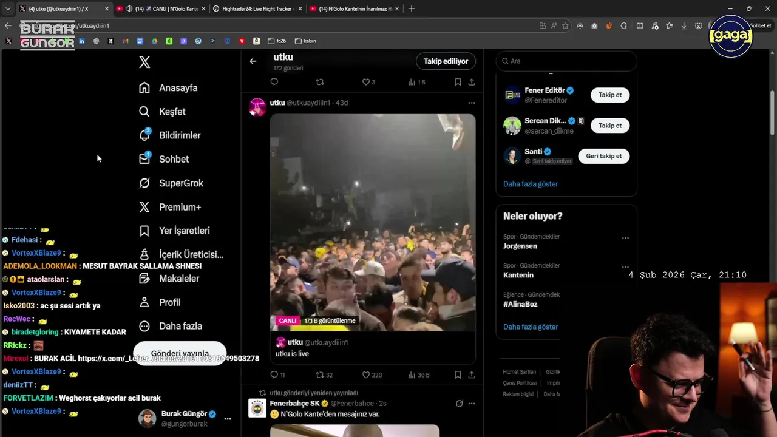
Task: Click the back arrow beside utku
Action: tap(253, 61)
